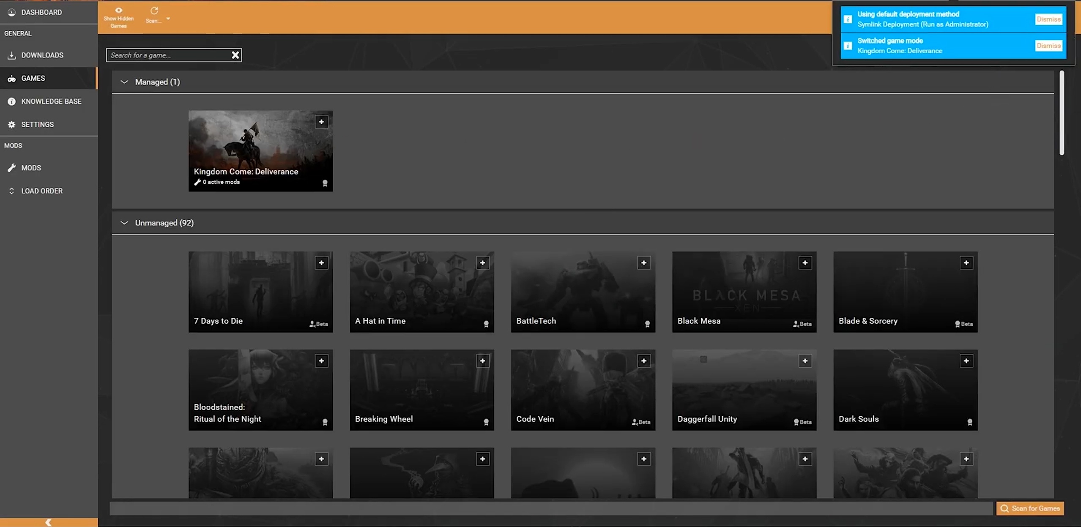The height and width of the screenshot is (527, 1081).
Task: Open Kingdom Come: Deliverance game tile
Action: click(260, 151)
